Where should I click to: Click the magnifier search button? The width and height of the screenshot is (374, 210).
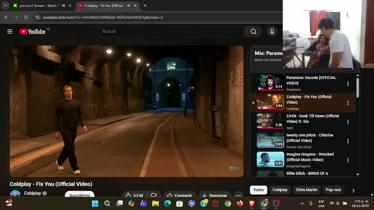(x=253, y=32)
